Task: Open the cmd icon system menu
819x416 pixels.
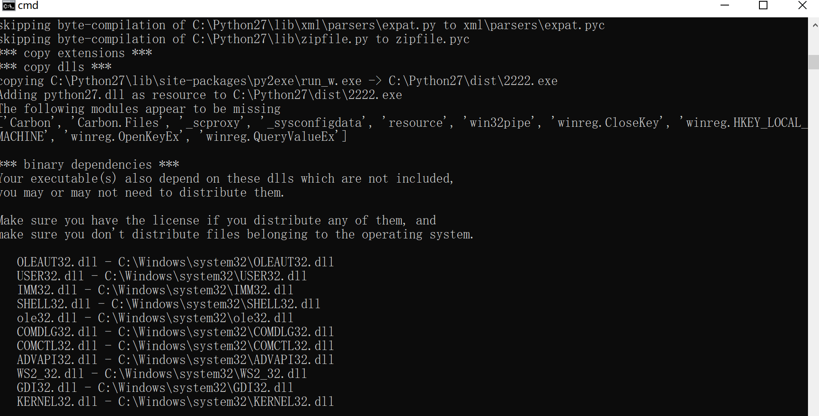Action: (x=8, y=5)
